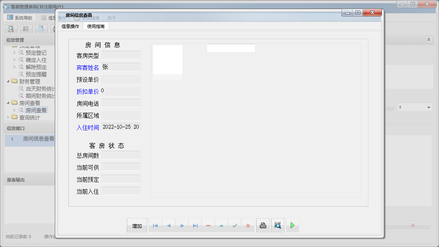Expand the 解除预定 tree arrow

point(14,67)
